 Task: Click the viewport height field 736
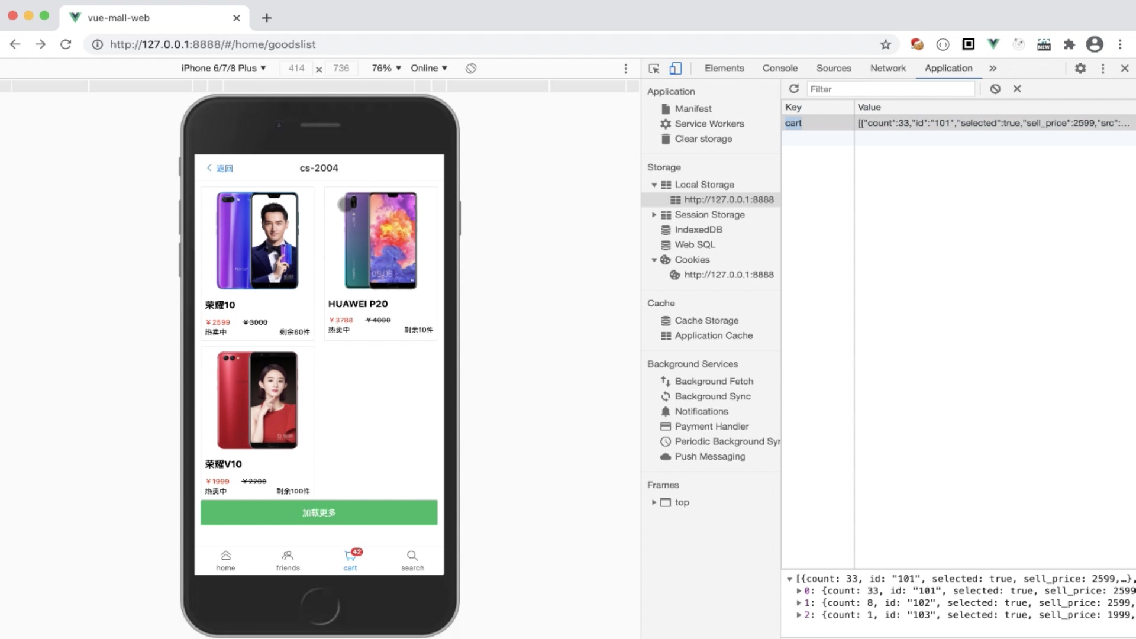[x=341, y=68]
